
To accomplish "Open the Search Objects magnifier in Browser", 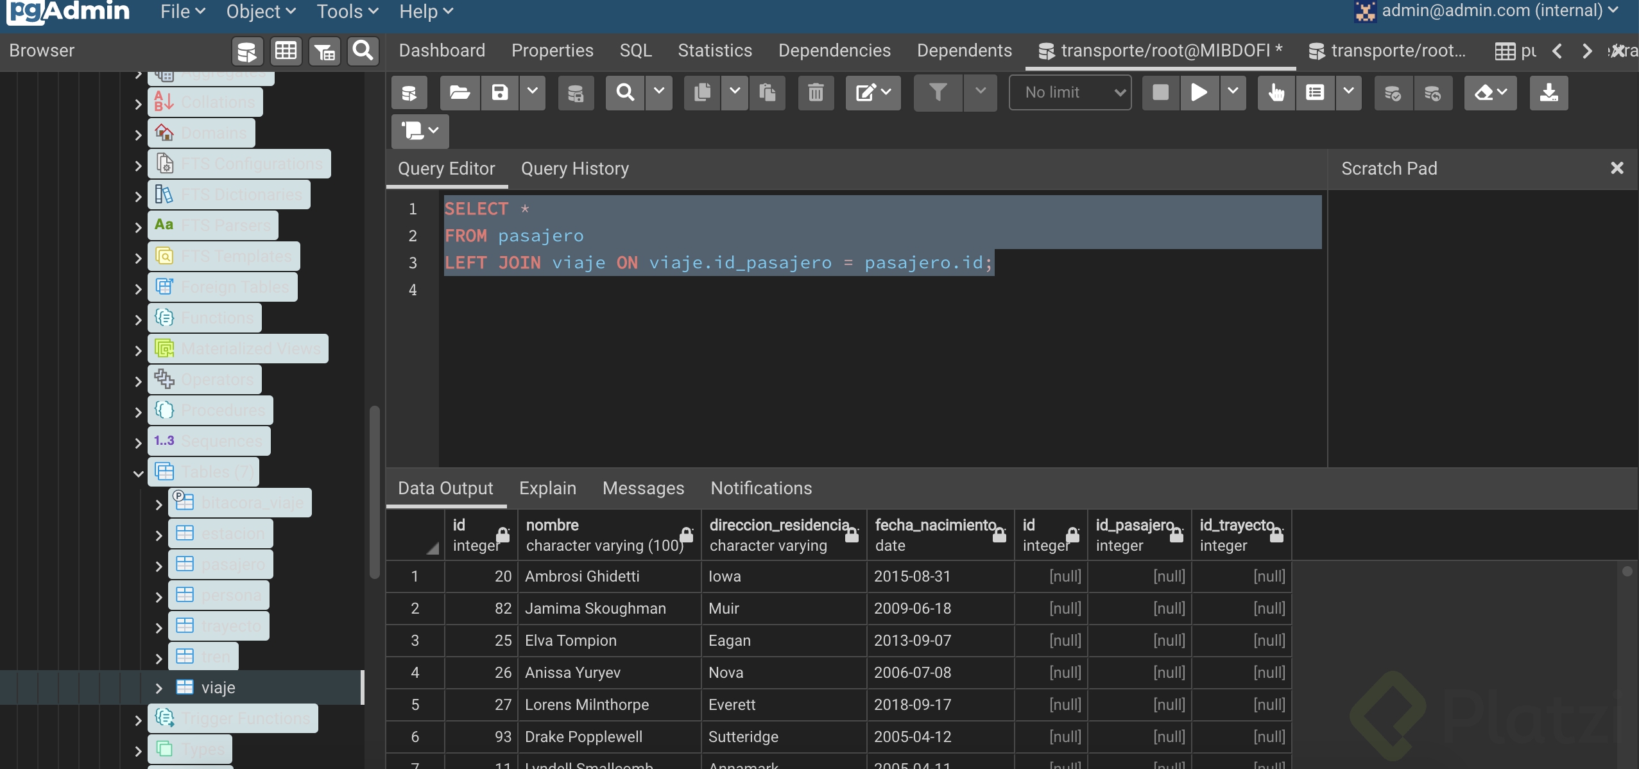I will click(363, 51).
